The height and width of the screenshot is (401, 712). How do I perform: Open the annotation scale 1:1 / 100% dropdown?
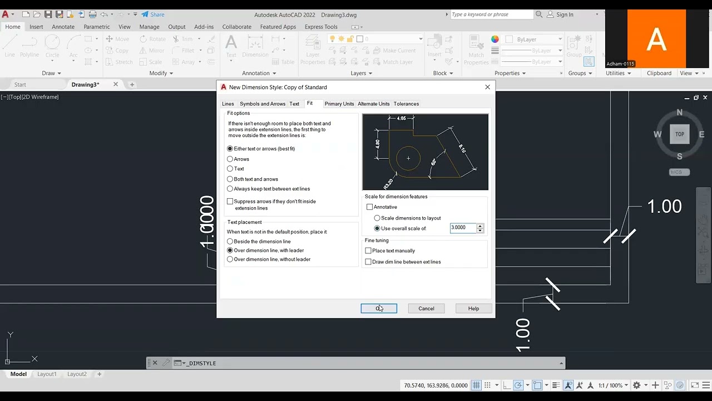[x=614, y=385]
